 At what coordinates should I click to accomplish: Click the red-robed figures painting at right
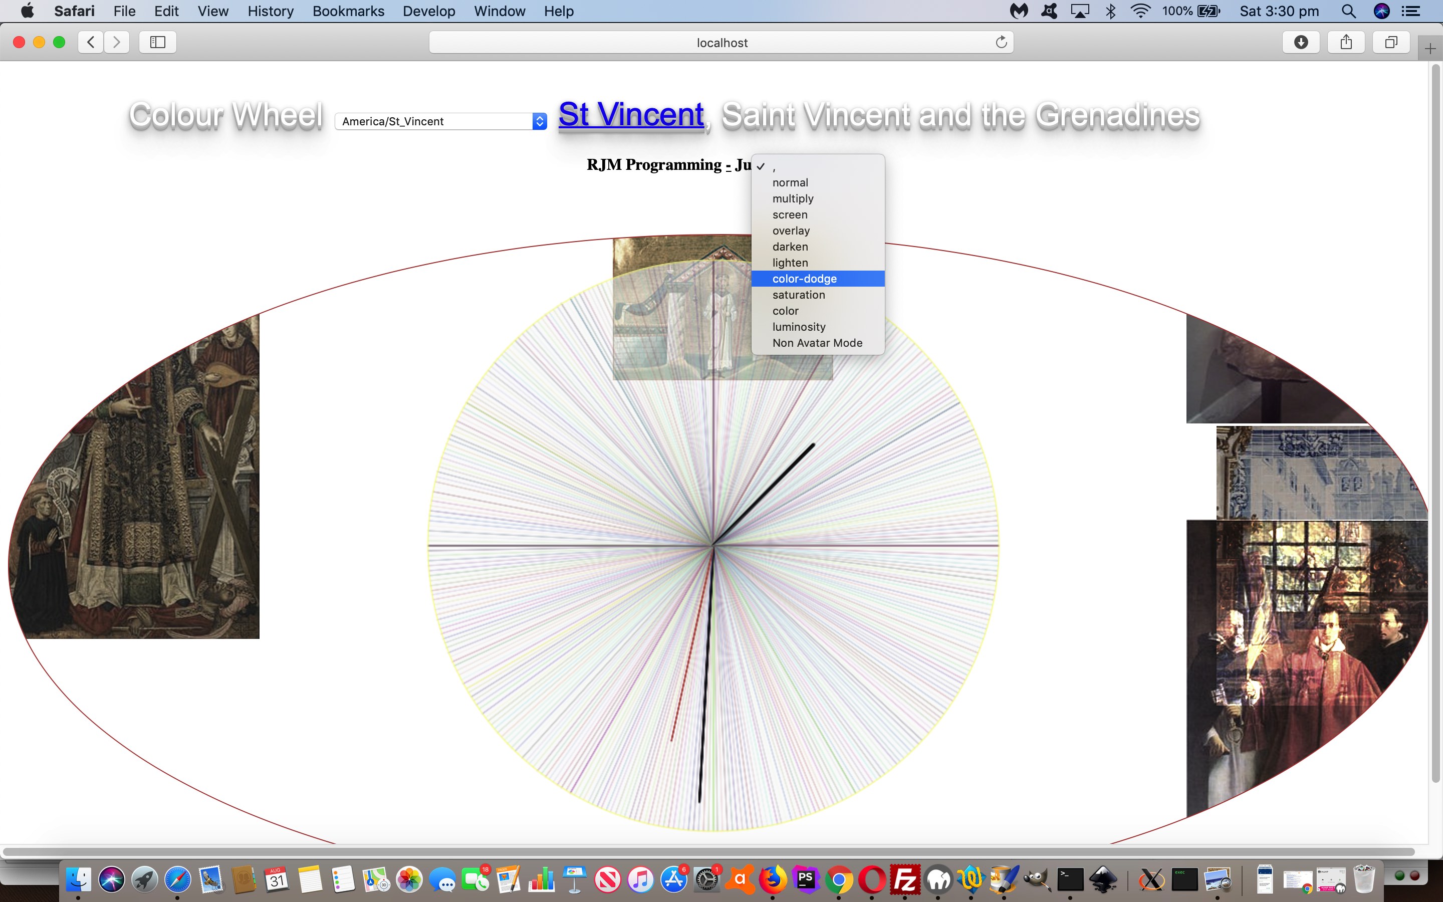coord(1306,668)
